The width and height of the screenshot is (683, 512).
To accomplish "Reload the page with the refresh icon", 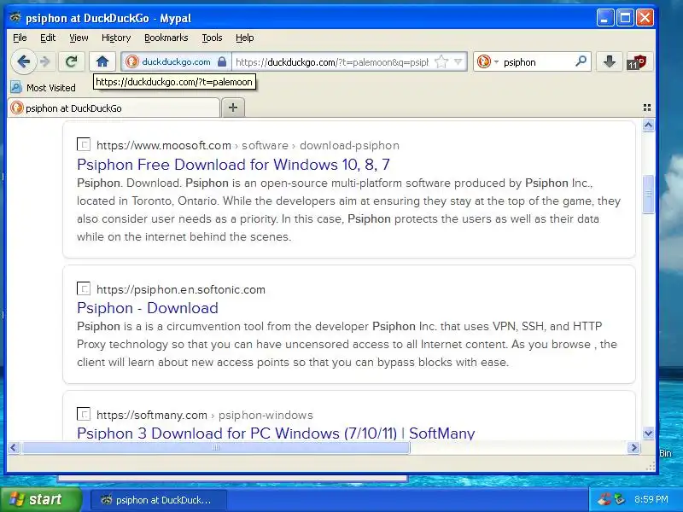I will pyautogui.click(x=72, y=61).
